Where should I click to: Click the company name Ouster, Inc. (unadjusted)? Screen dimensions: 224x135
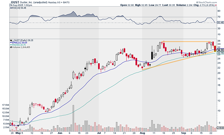point(33,2)
